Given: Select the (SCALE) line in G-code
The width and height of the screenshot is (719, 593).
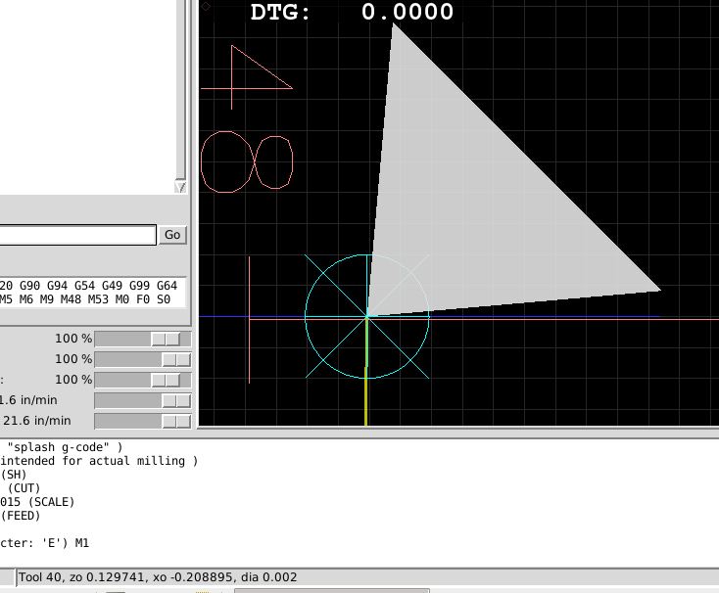Looking at the screenshot, I should point(39,502).
